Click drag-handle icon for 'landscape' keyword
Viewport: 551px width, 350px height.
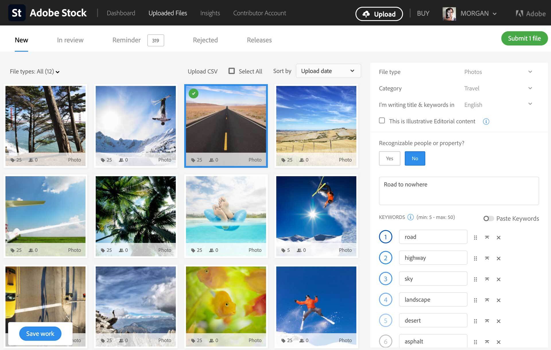point(476,300)
